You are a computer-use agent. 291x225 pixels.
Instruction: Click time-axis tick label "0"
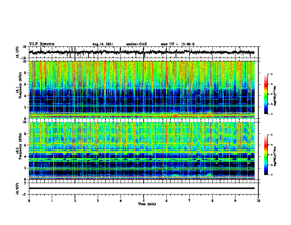29,201
